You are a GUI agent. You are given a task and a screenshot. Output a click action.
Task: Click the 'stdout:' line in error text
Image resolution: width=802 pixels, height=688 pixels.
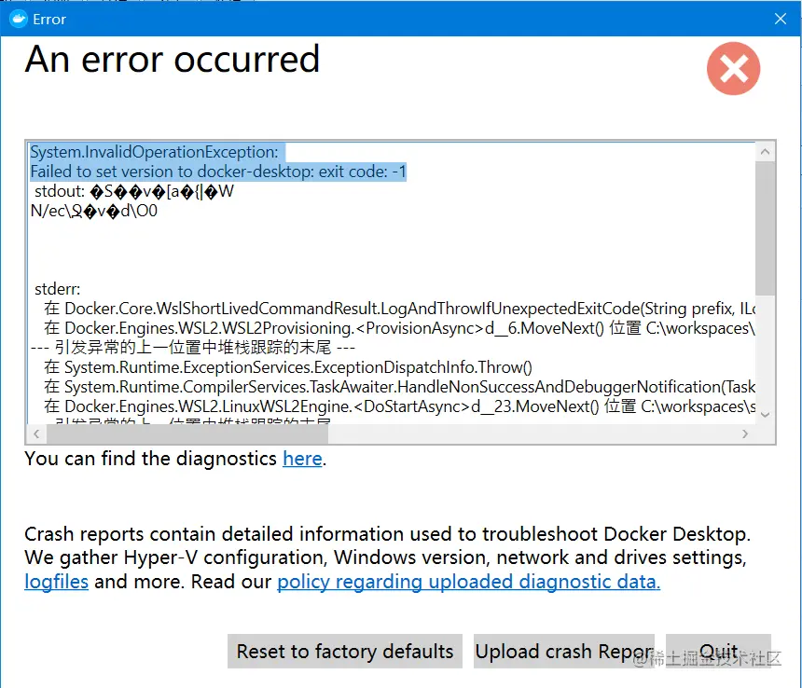point(134,191)
